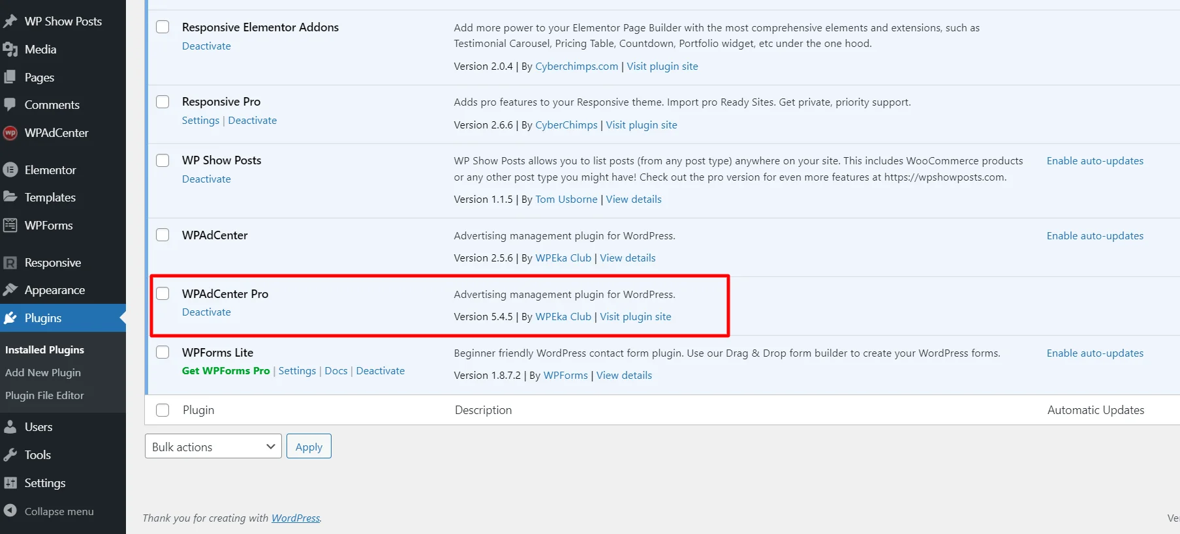Click the Plugin column header in footer
This screenshot has width=1180, height=534.
198,409
